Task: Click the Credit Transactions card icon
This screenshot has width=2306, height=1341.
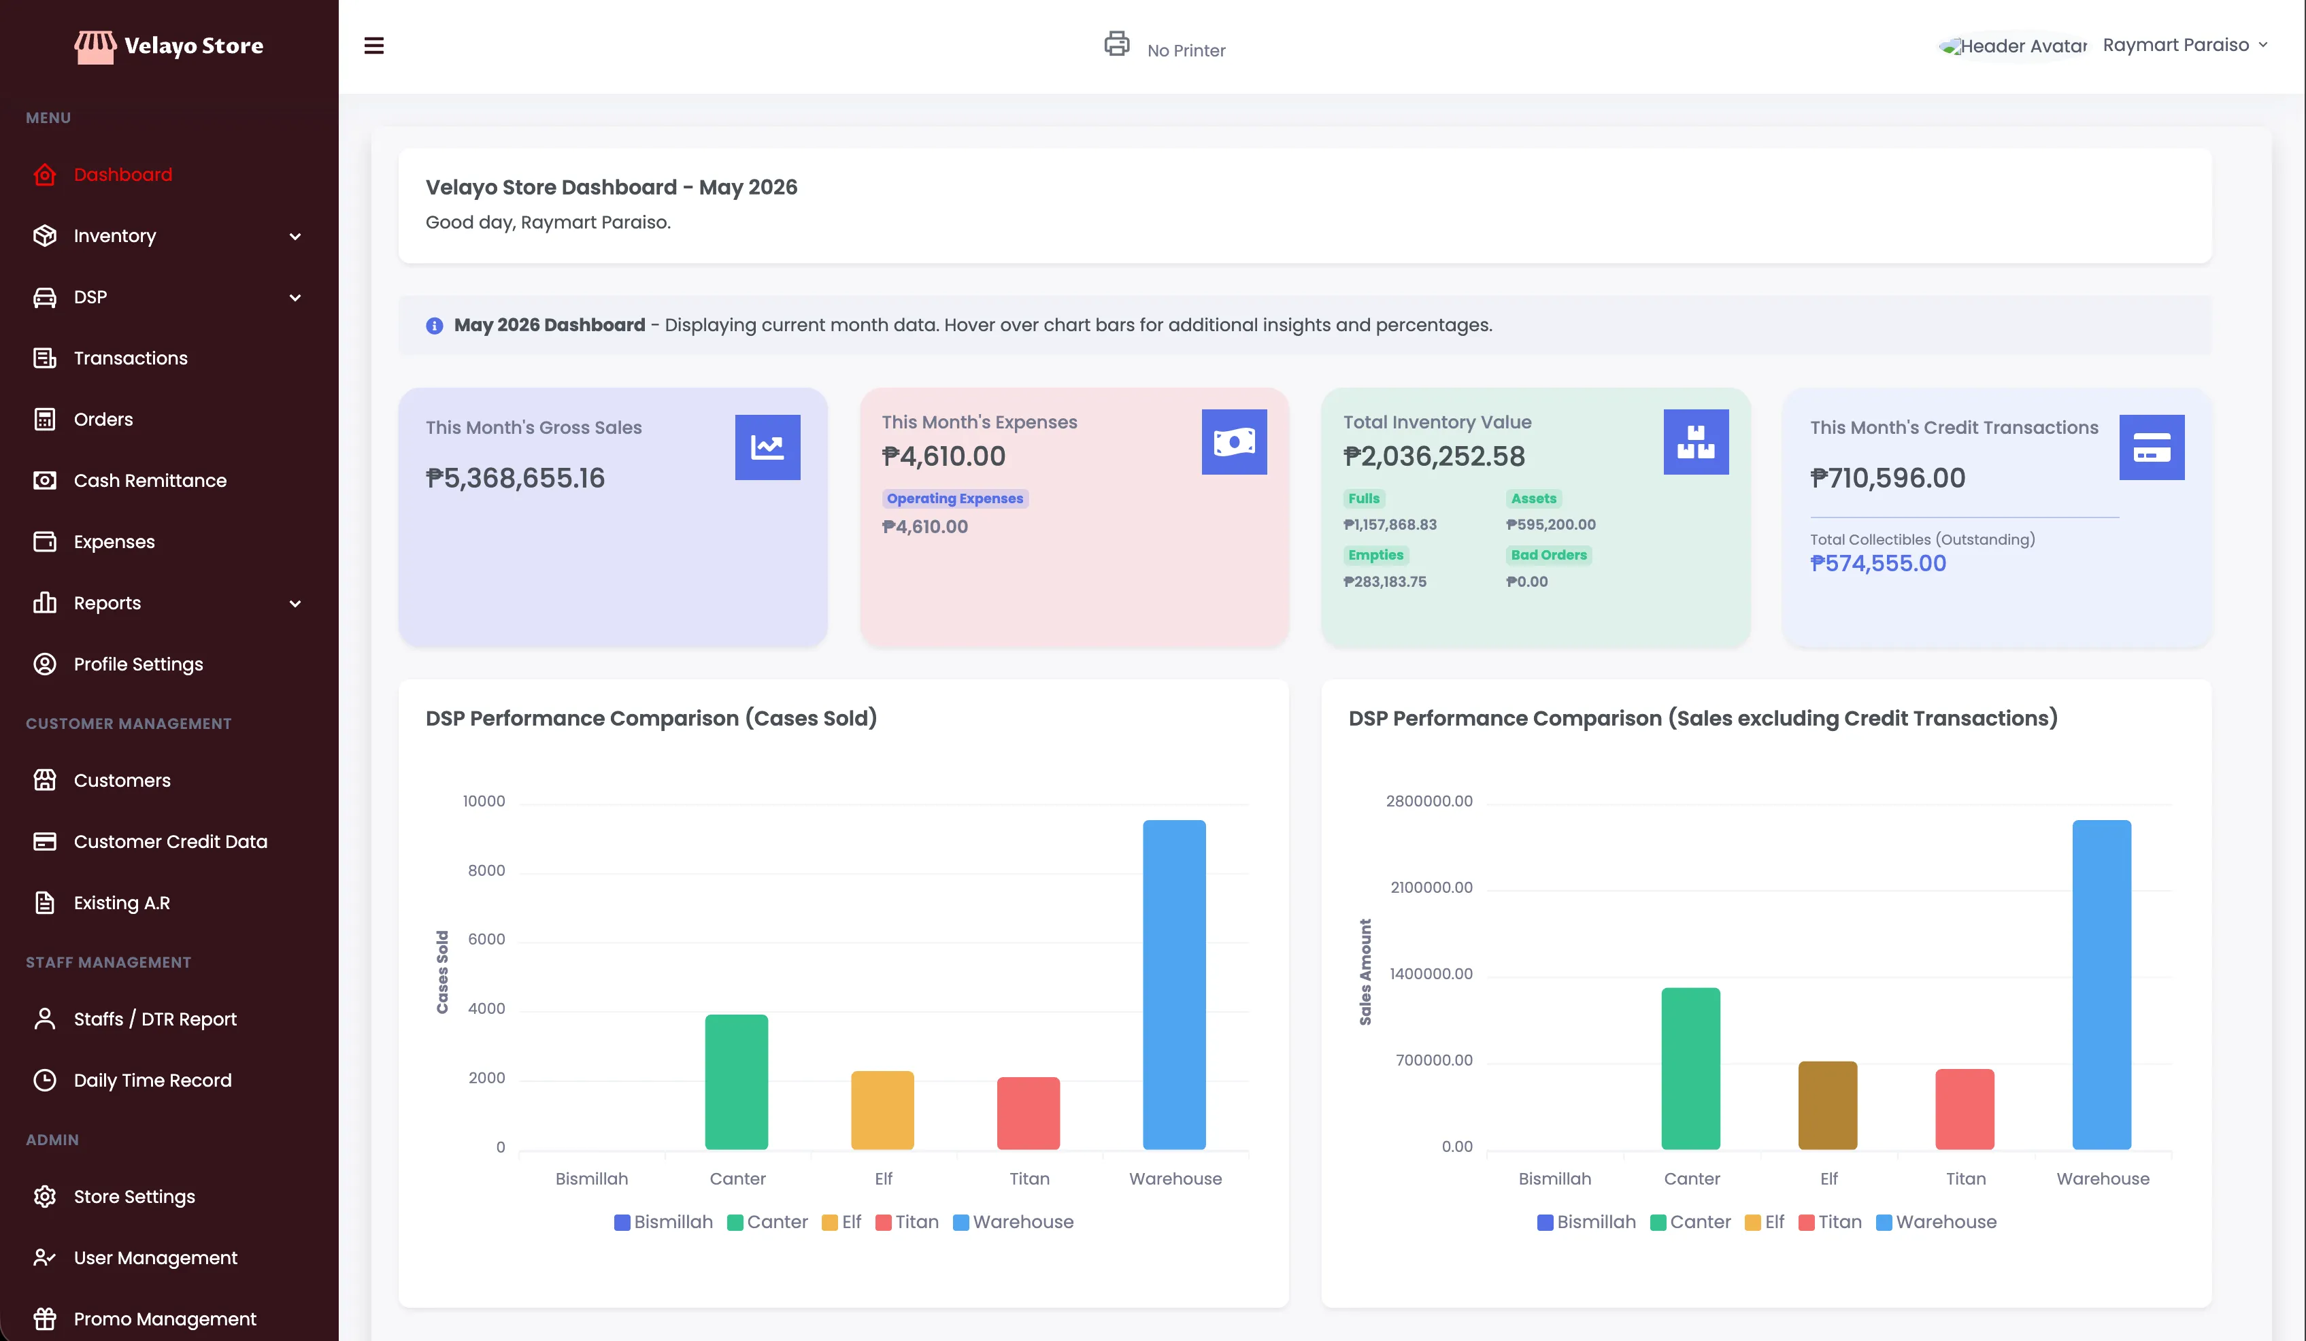Action: coord(2152,448)
